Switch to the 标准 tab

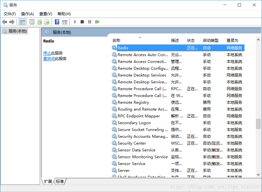(x=60, y=181)
